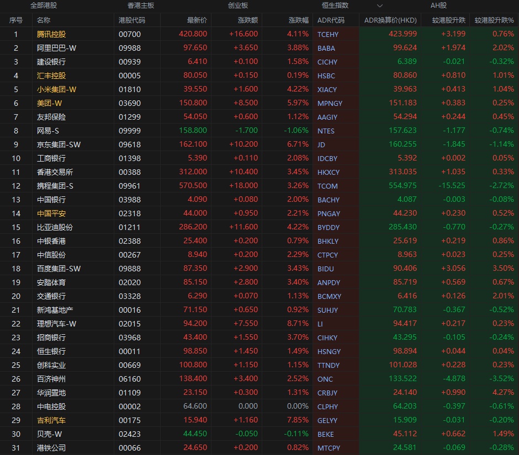The image size is (519, 455).
Task: Select the 百济神州 row
Action: (x=259, y=379)
